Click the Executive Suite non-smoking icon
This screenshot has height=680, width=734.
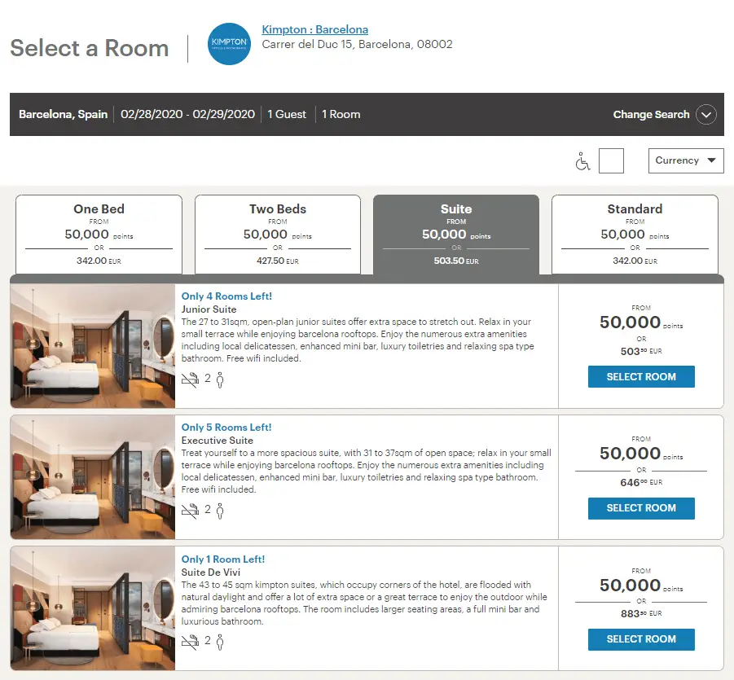click(x=190, y=510)
